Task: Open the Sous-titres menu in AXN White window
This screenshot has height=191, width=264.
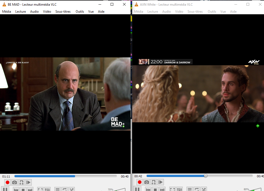Action: 195,12
